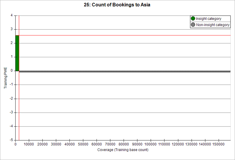Viewport: 235px width, 160px height.
Task: Click the 0 tick label on y-axis
Action: tap(12, 71)
